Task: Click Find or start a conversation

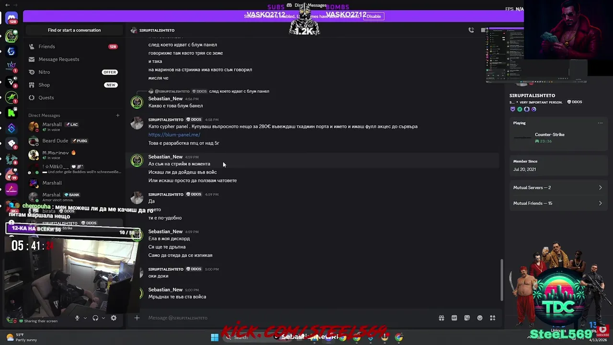Action: click(74, 30)
